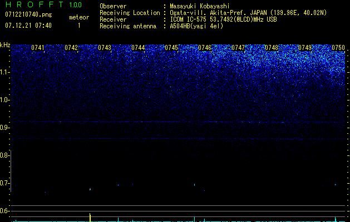
Task: Select the 1.1 kHz axis label
Action: [5, 72]
